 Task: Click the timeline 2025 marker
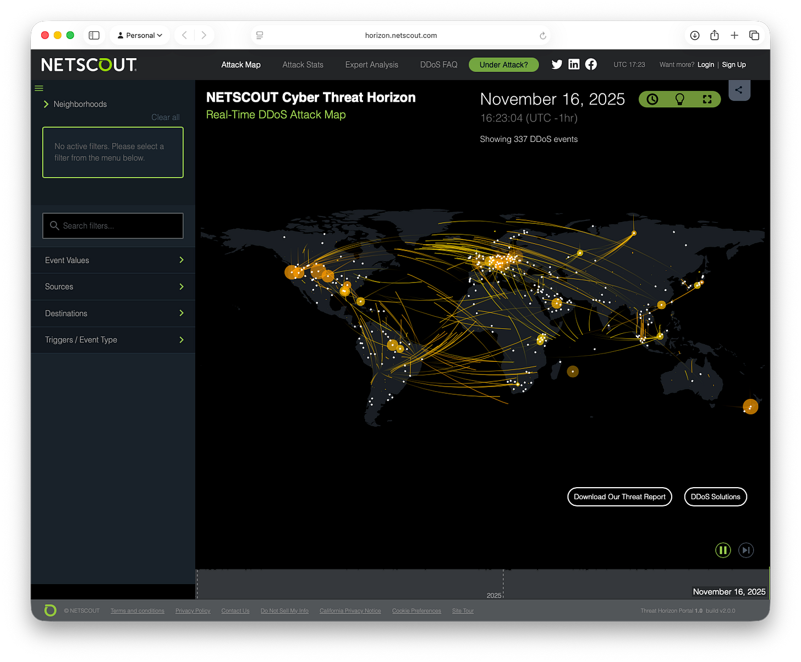494,595
